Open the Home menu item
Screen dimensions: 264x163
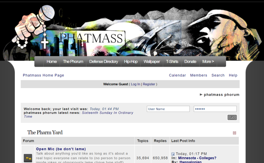tap(51, 61)
